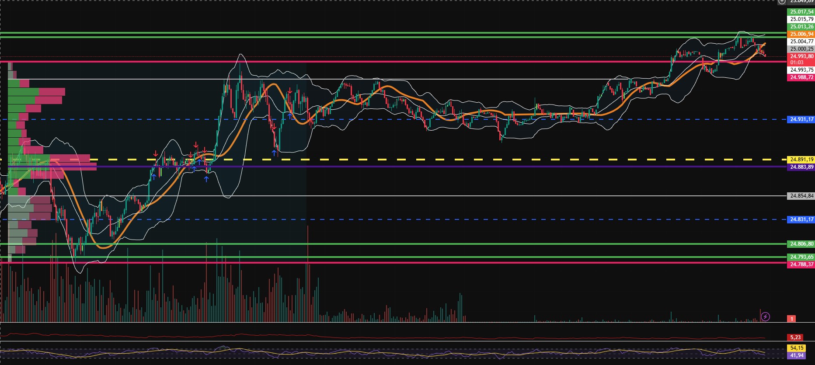Select the gray 24.854,84 price label
The height and width of the screenshot is (365, 815).
tap(801, 196)
